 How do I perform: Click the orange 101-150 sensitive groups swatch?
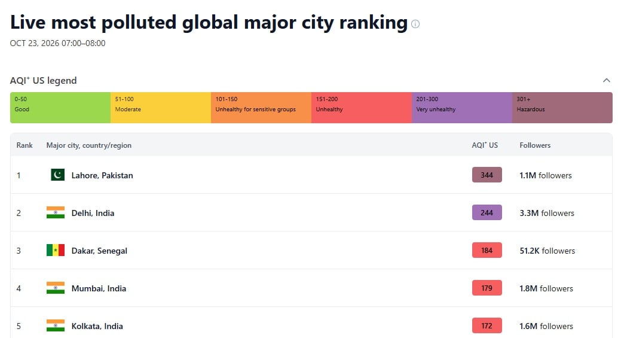261,108
